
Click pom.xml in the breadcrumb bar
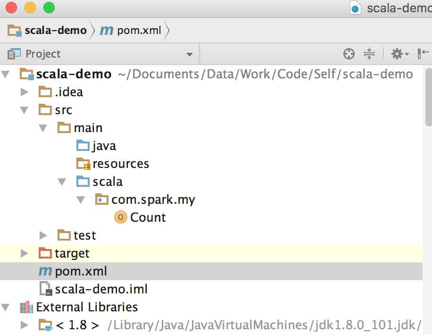(x=139, y=31)
